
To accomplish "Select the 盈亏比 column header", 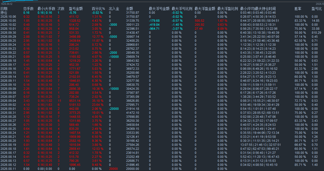I will [x=317, y=9].
